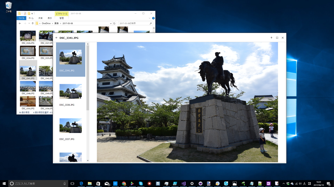Open the address bar history dropdown in Explorer
This screenshot has width=334, height=187.
click(111, 23)
